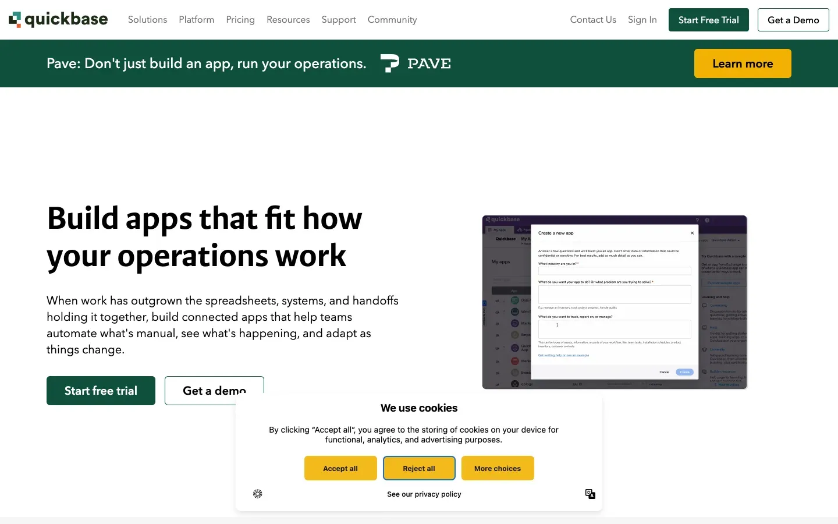Accept all cookies
This screenshot has width=838, height=524.
tap(340, 468)
